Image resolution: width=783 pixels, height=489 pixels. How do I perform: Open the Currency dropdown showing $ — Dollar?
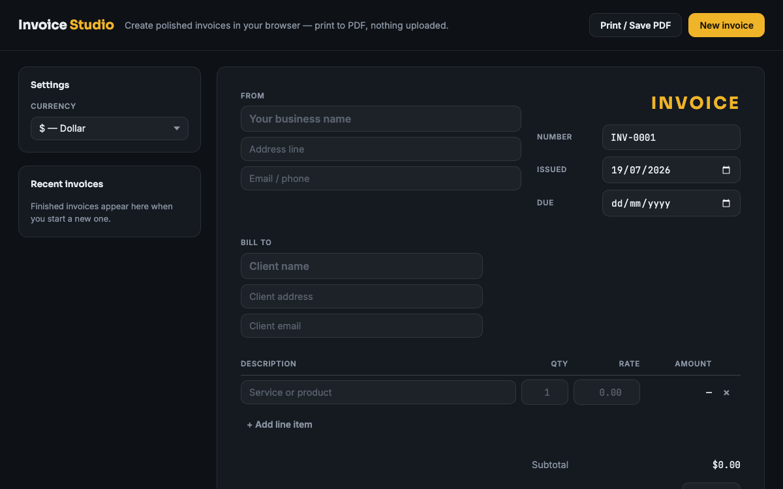pyautogui.click(x=110, y=128)
